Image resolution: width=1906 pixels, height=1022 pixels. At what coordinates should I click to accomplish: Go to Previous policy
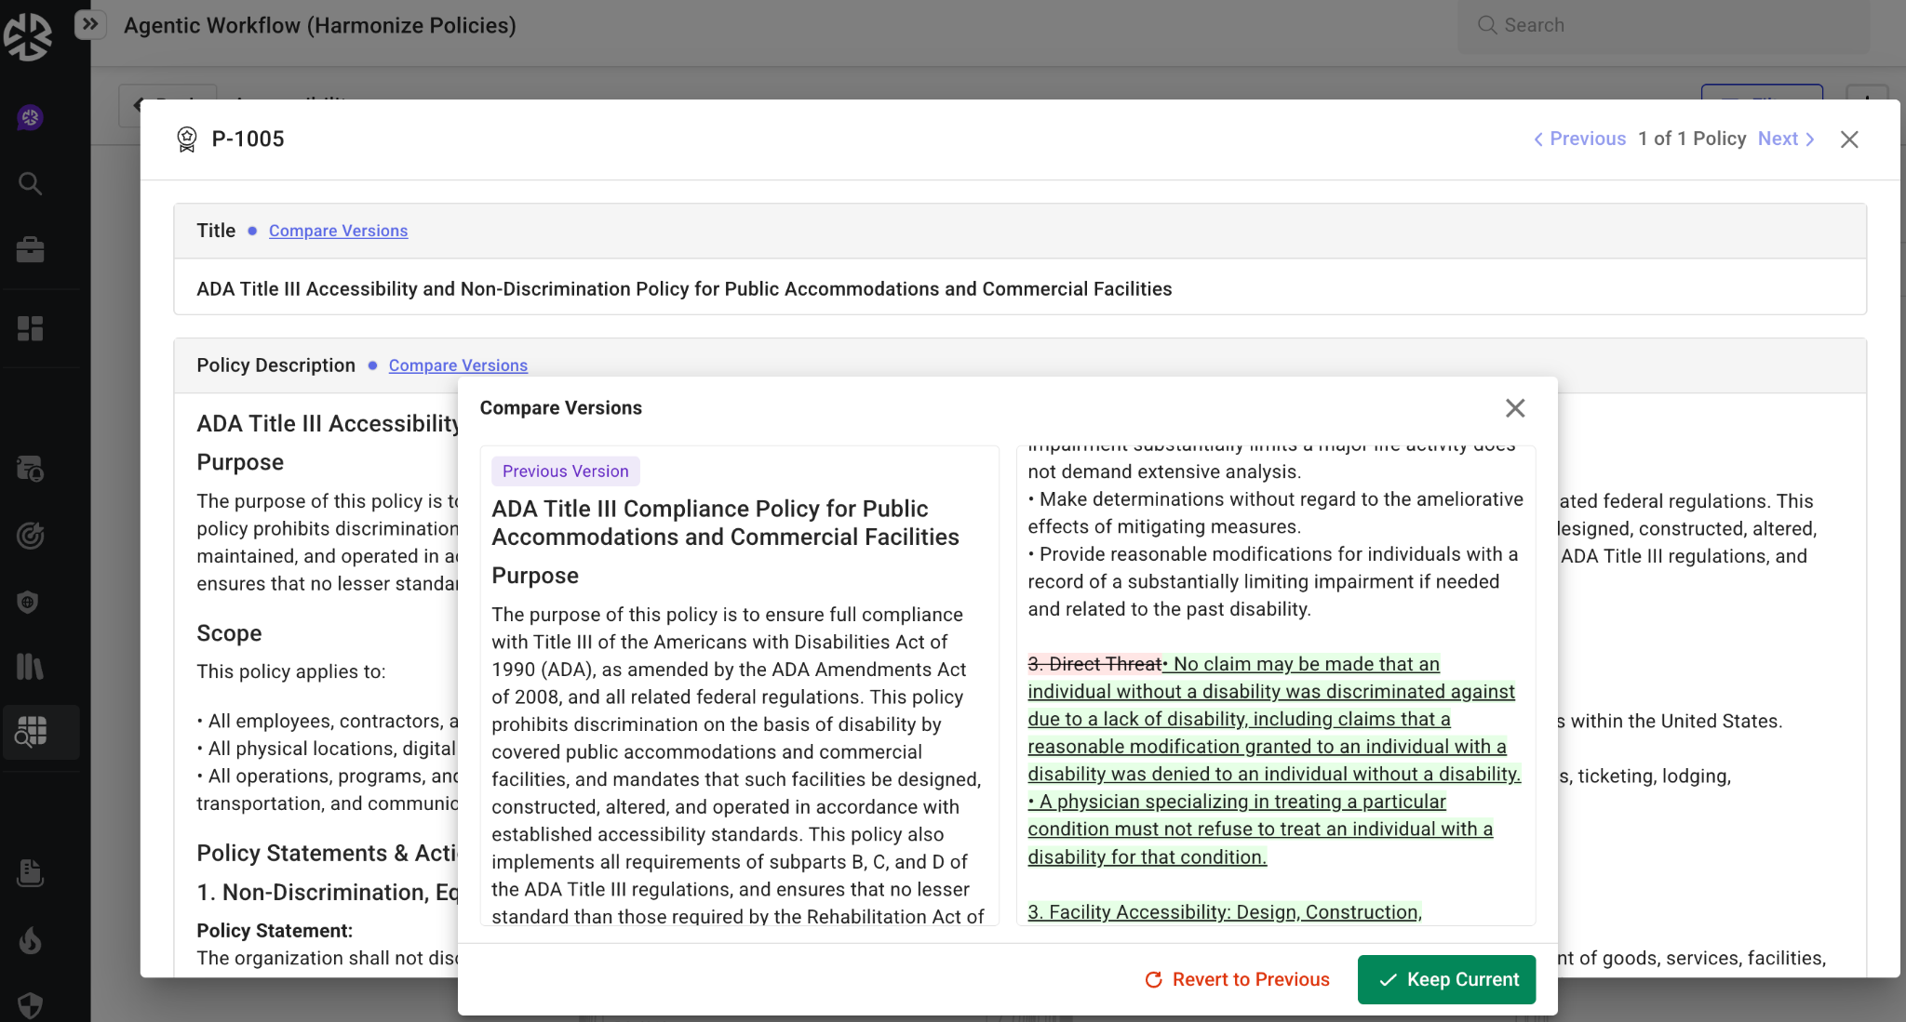tap(1579, 139)
